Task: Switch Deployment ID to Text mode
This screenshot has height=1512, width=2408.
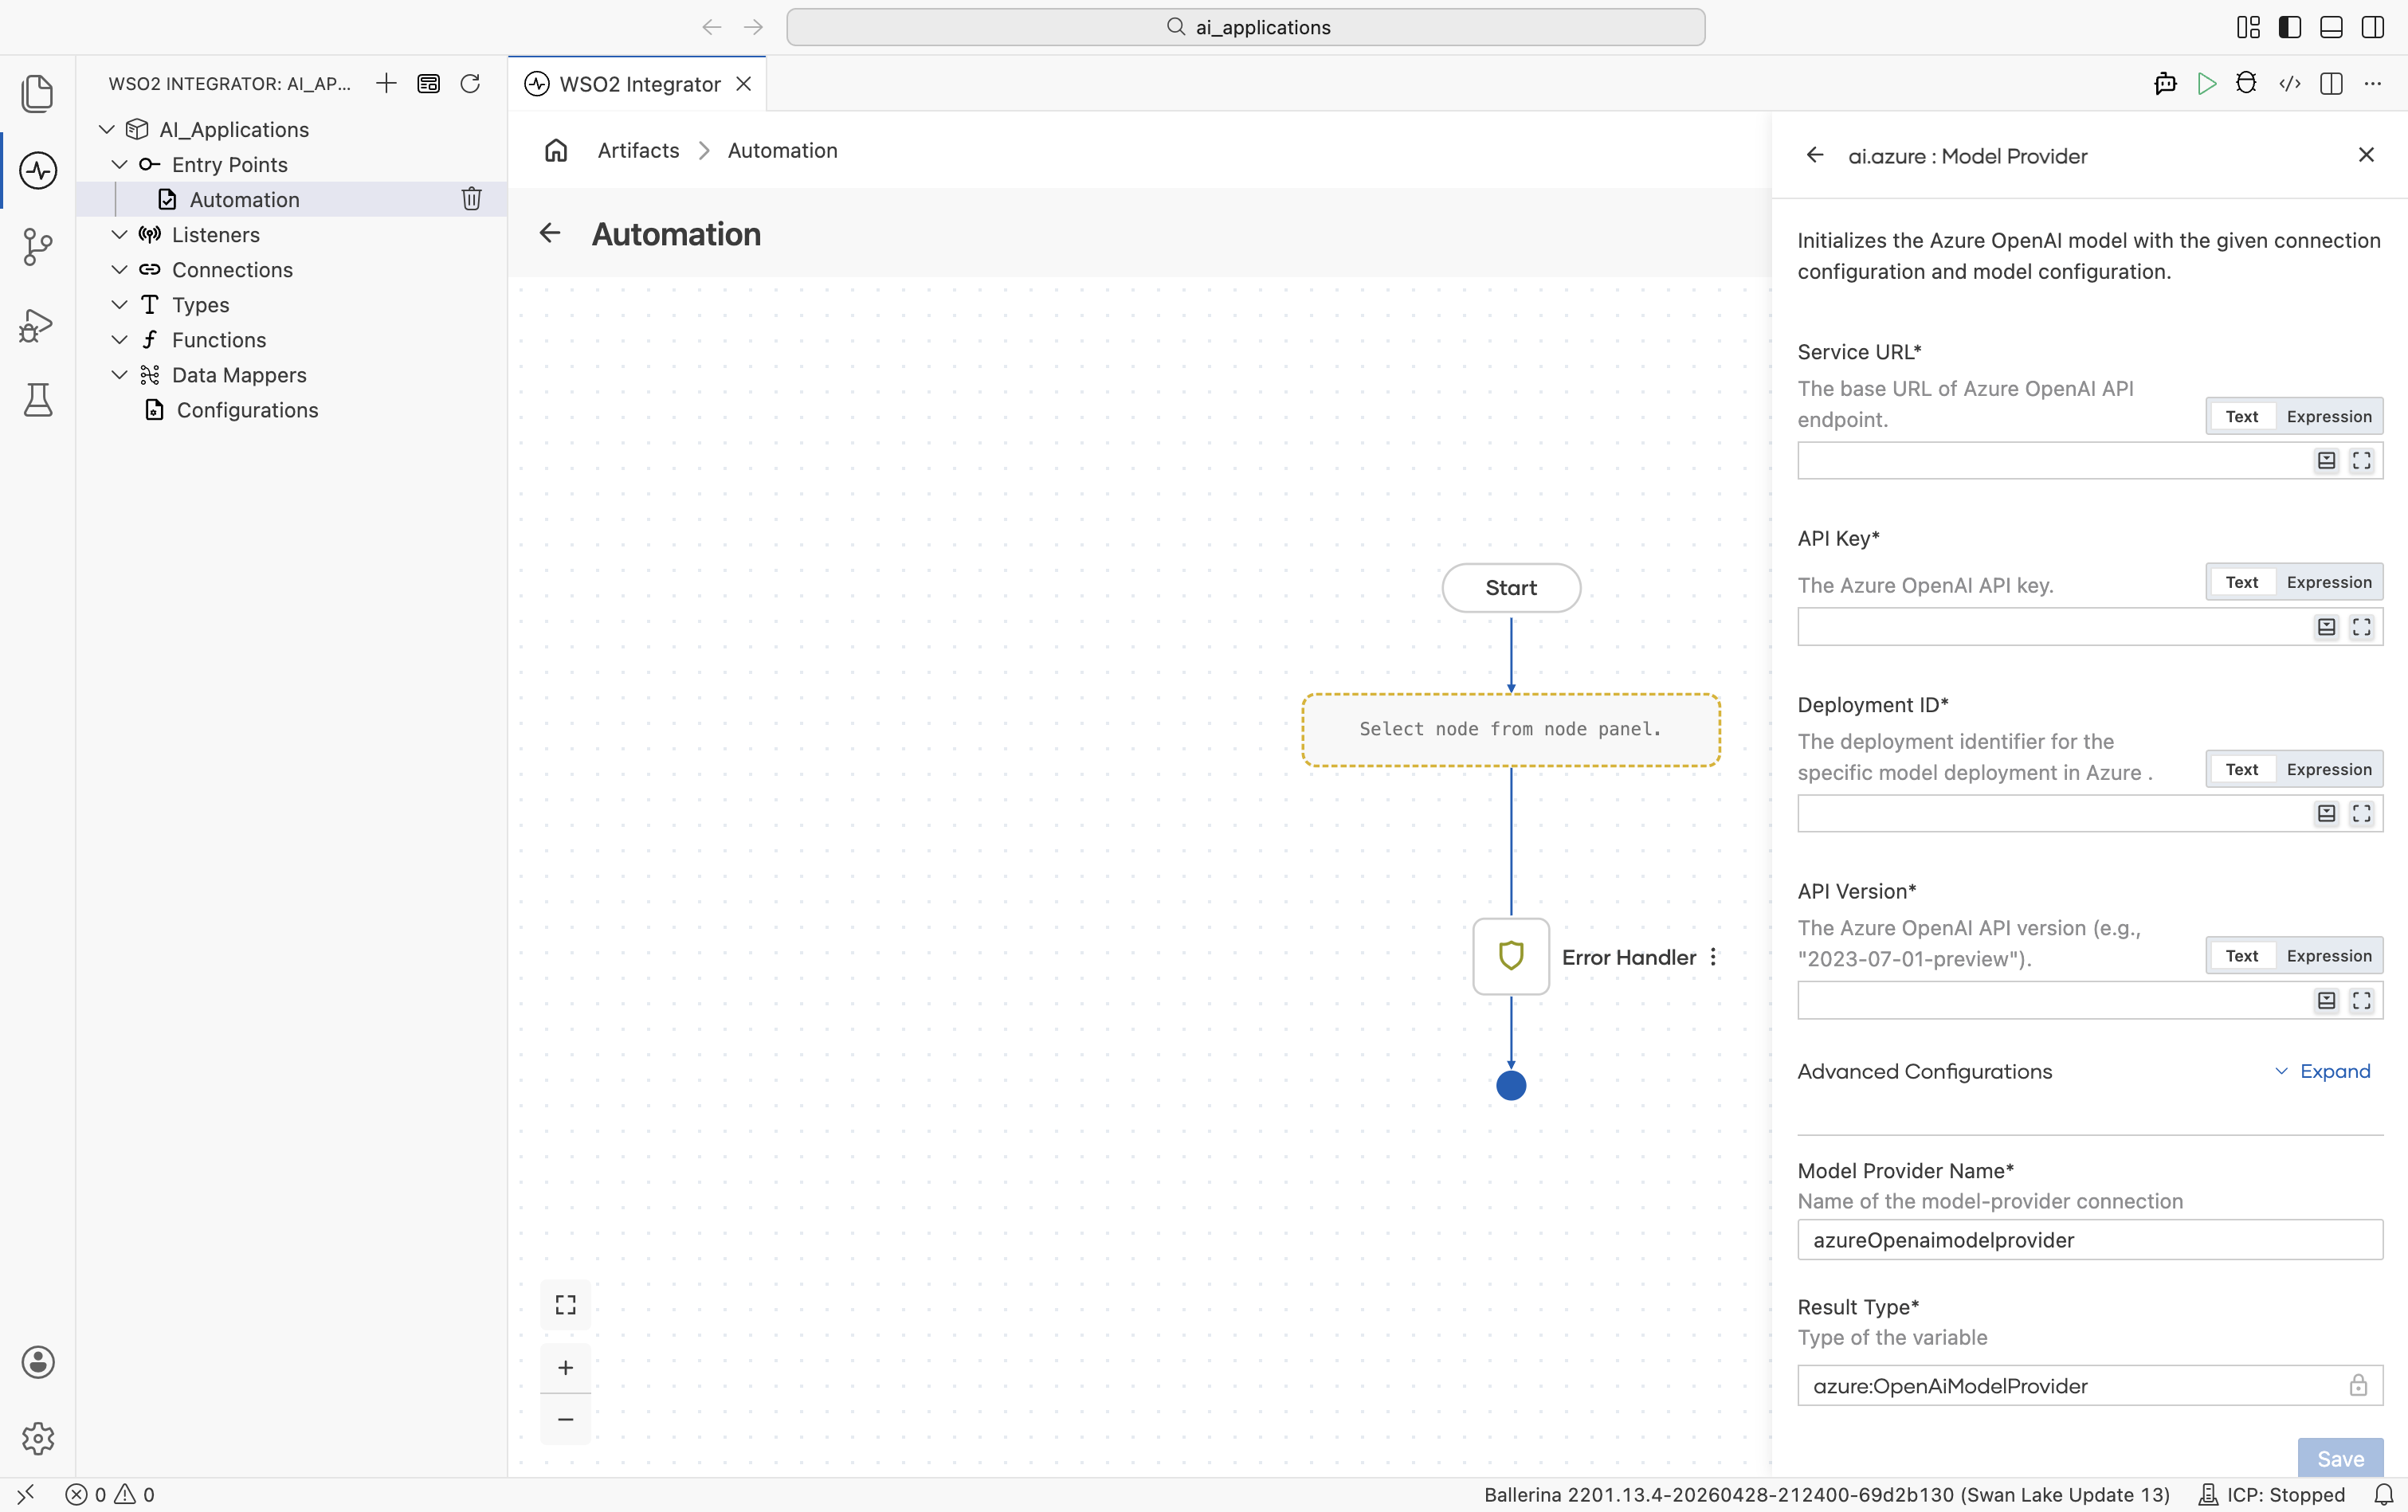Action: [x=2241, y=769]
